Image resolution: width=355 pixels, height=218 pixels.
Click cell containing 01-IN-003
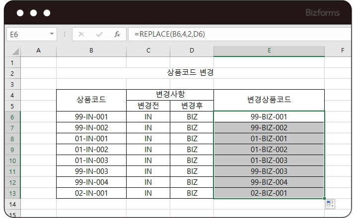(x=91, y=161)
